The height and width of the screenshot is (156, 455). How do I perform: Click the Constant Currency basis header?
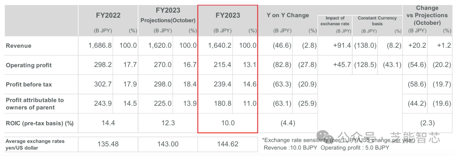(x=377, y=21)
